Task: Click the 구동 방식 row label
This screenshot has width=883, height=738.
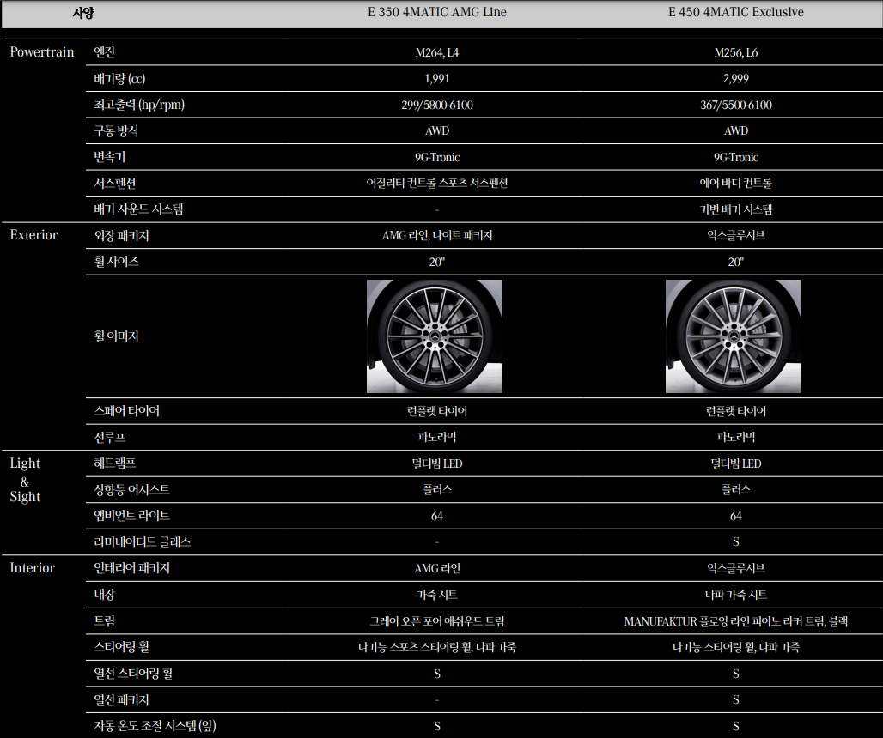Action: pos(116,131)
